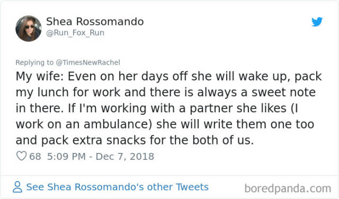Open the tweet timestamp 5:09 PM
339x199 pixels.
pos(66,156)
